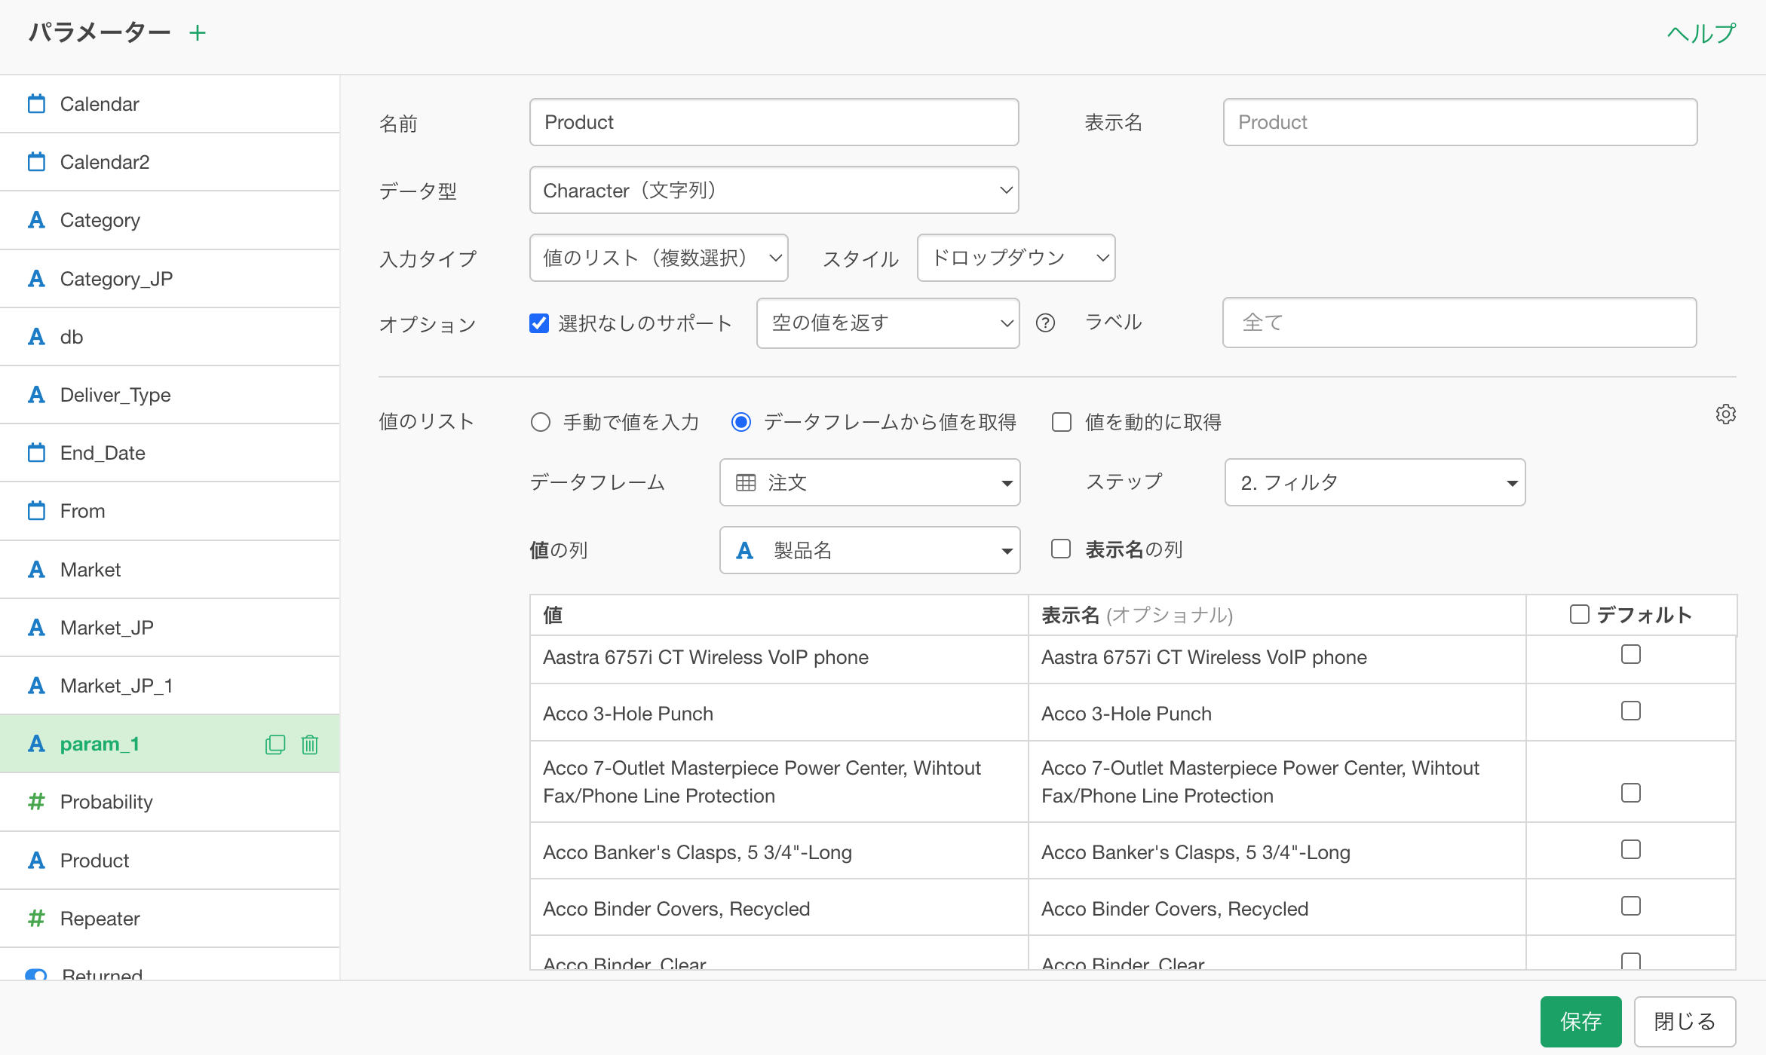The height and width of the screenshot is (1055, 1766).
Task: Click the character icon beside Category
Action: click(x=36, y=220)
